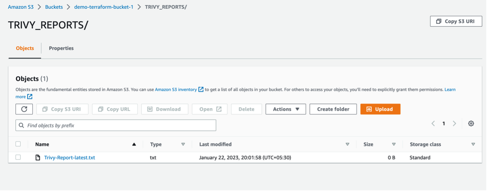Click toolbar Copy S3 URI button

click(x=62, y=109)
